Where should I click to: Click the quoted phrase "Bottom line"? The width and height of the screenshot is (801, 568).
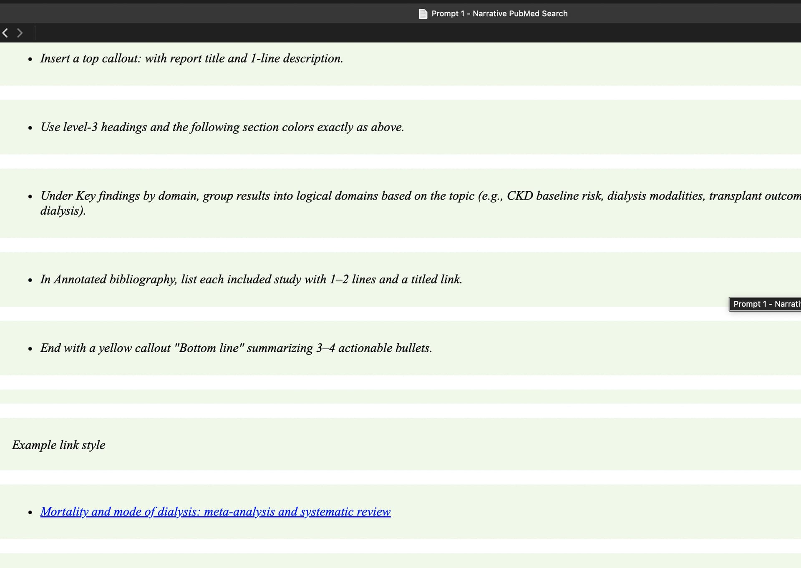pyautogui.click(x=209, y=348)
